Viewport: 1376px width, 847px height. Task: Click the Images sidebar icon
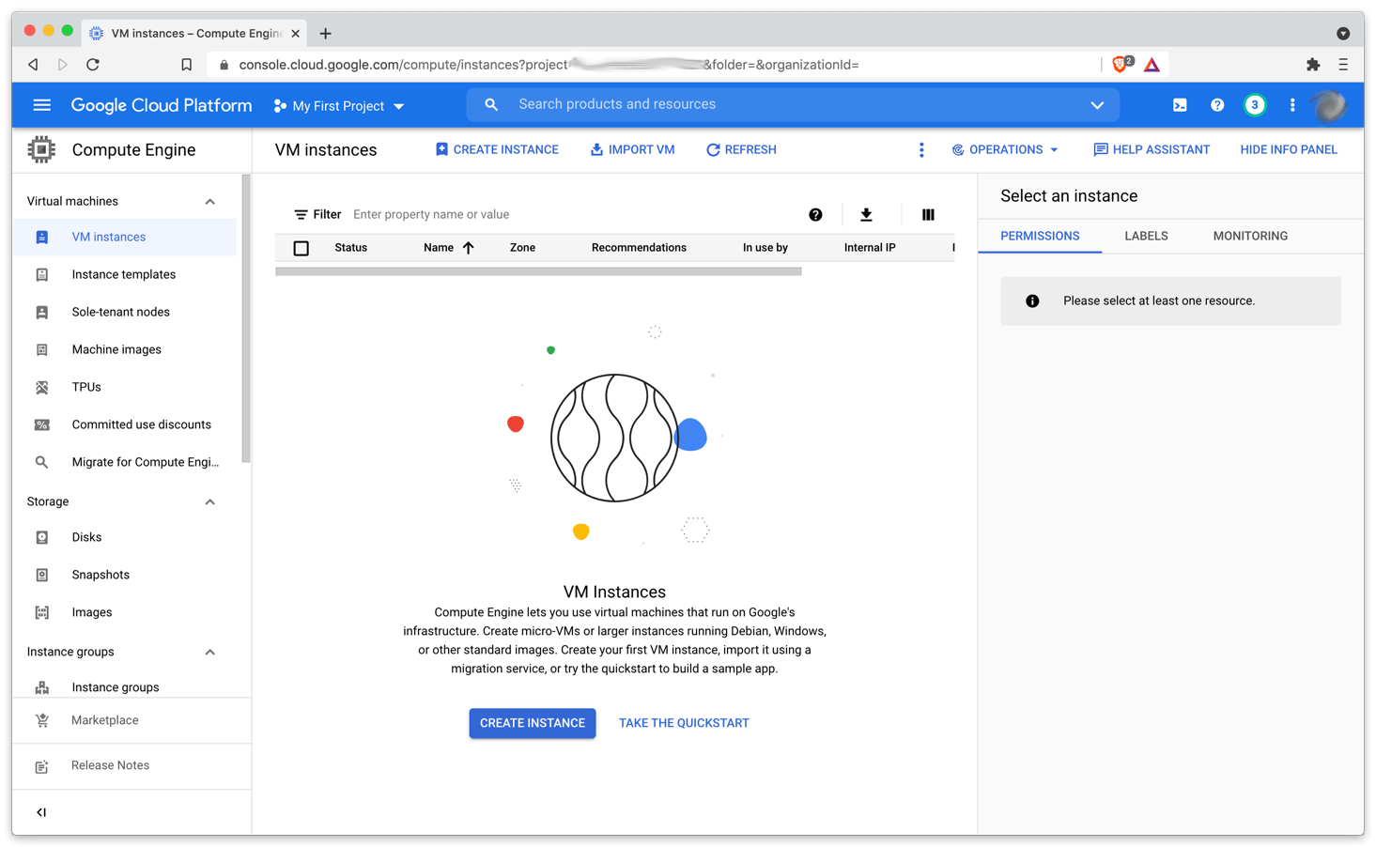pyautogui.click(x=41, y=612)
